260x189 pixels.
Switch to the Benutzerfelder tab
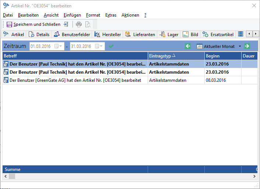(x=72, y=34)
